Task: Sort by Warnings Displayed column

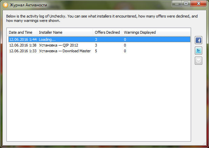Action: pos(156,32)
